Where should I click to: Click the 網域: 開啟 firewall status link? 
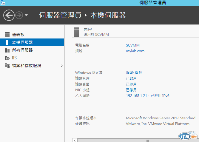click(x=134, y=73)
